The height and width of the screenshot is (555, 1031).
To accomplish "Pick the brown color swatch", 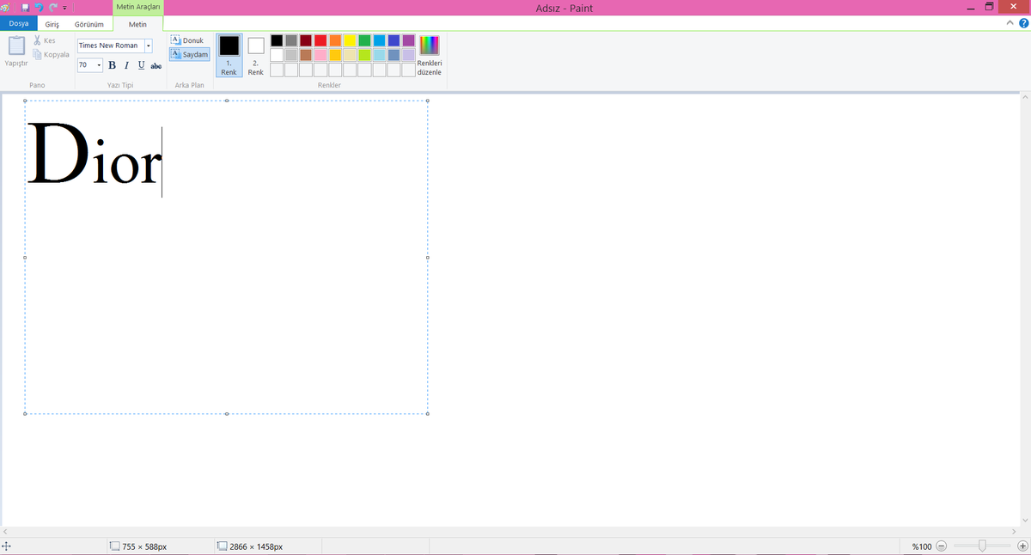I will 306,55.
